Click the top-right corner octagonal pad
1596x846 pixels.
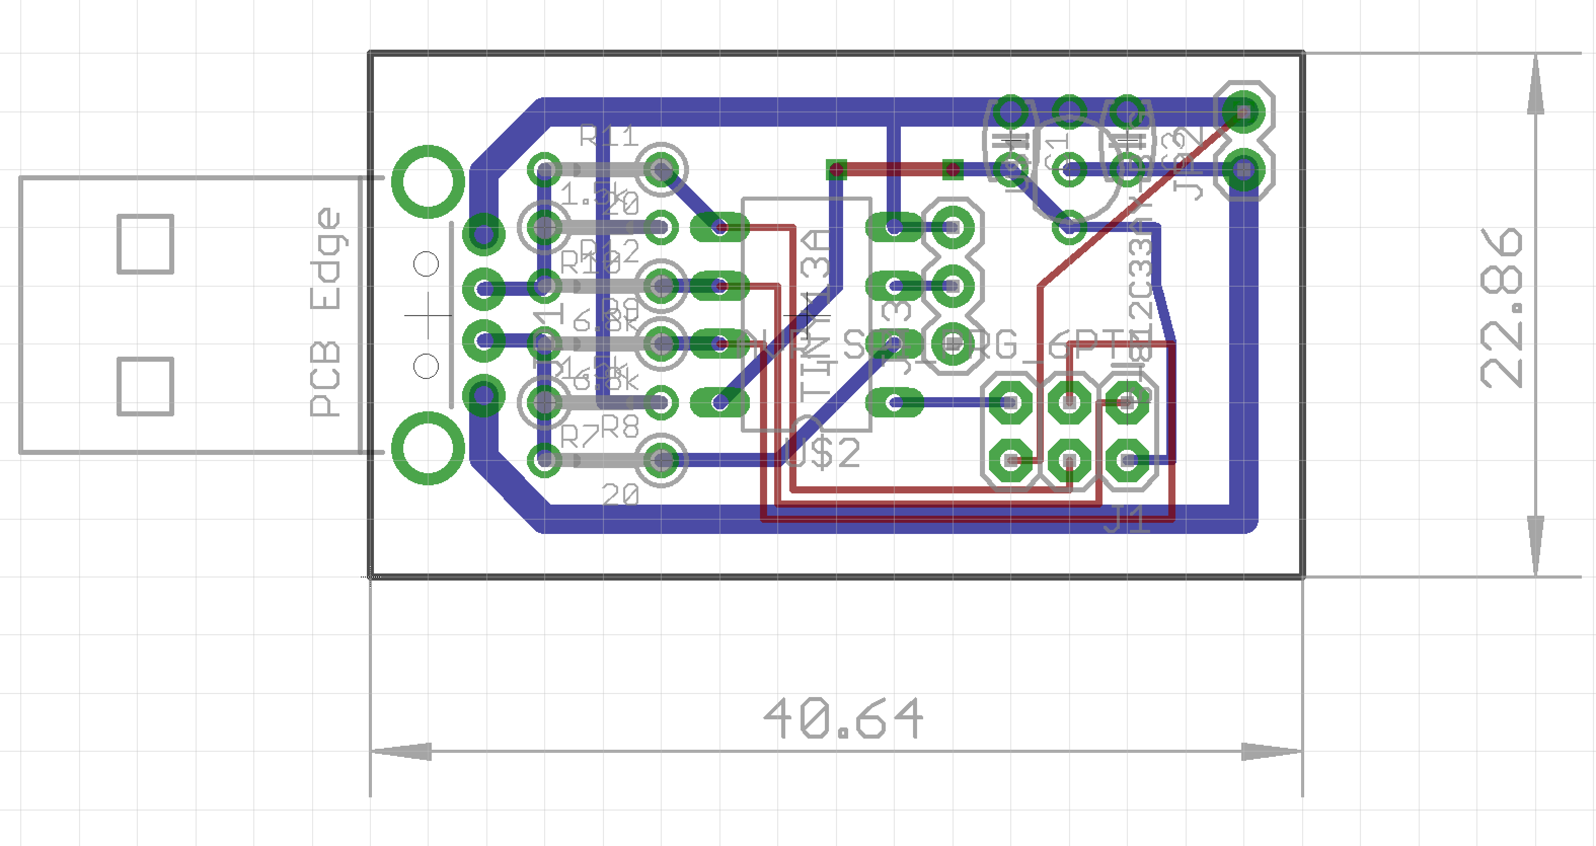coord(1243,112)
